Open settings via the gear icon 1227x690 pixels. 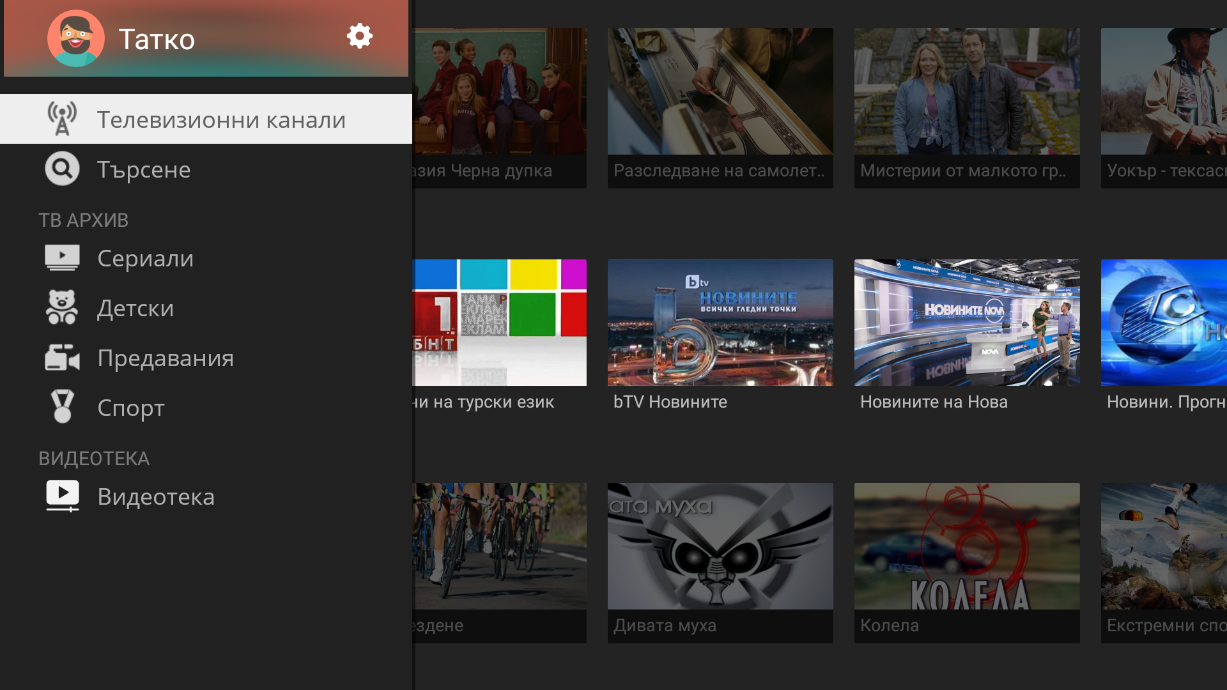[x=360, y=36]
